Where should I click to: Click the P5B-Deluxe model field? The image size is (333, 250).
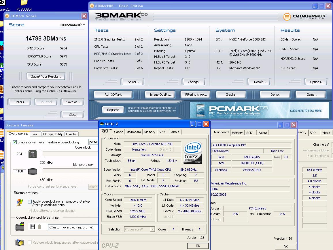237,151
